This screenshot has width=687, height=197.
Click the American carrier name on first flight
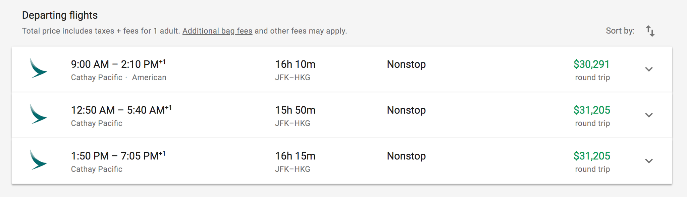(149, 78)
